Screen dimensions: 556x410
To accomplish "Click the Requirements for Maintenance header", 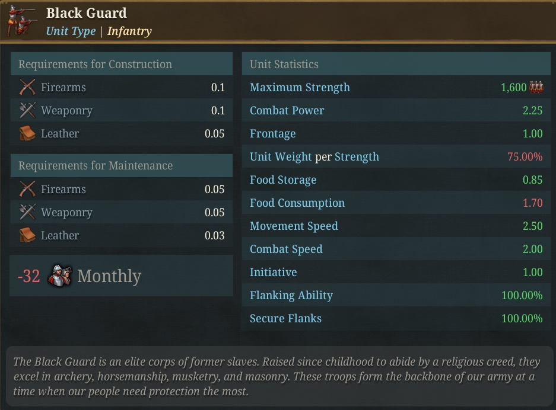I will pyautogui.click(x=122, y=165).
